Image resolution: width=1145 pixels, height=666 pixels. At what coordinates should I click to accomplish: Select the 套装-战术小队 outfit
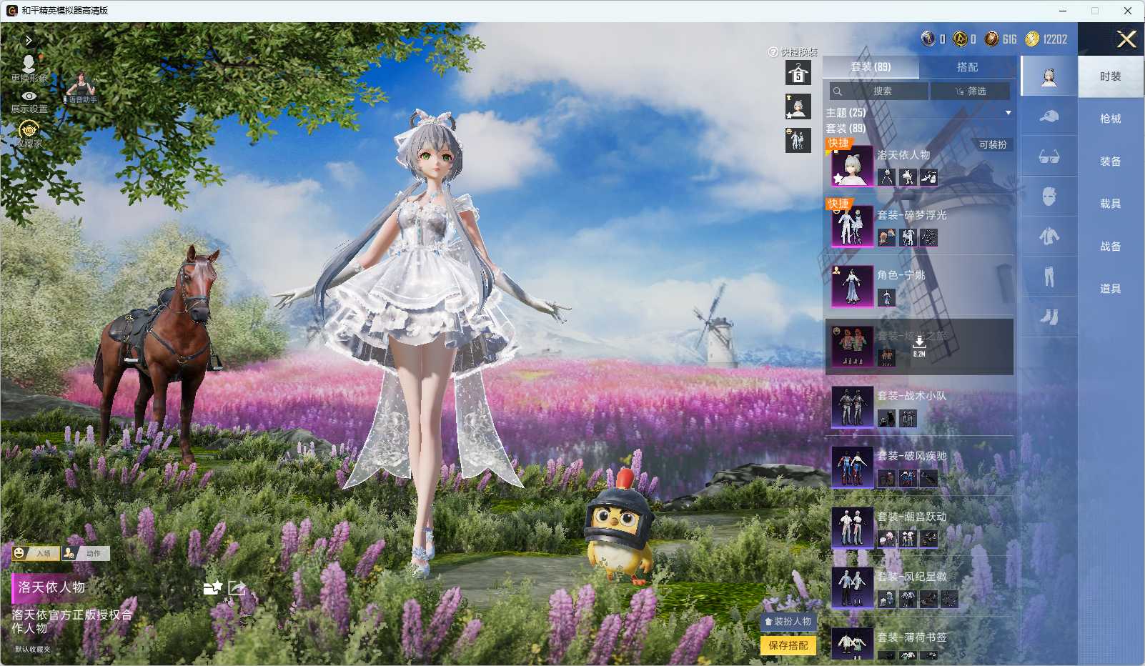coord(919,407)
